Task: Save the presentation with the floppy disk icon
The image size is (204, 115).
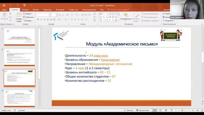Action: (x=4, y=5)
